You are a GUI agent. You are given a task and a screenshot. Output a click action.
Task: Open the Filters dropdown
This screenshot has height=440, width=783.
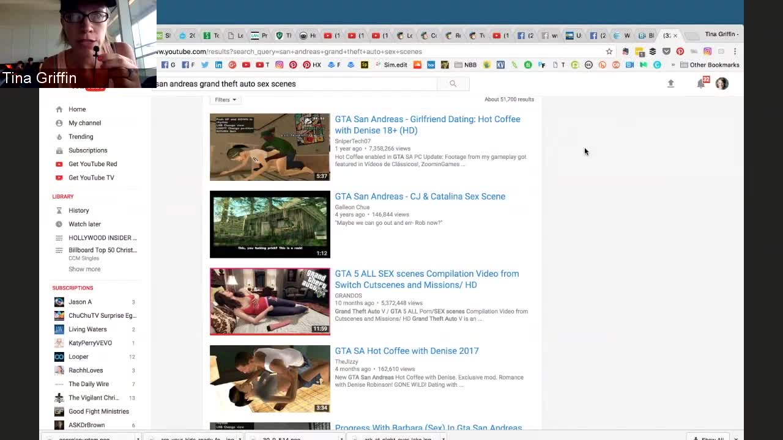tap(225, 100)
